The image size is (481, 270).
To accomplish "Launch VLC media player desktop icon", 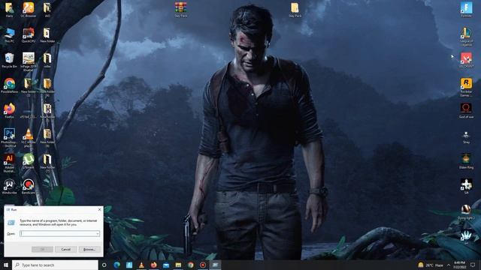I will (x=29, y=137).
